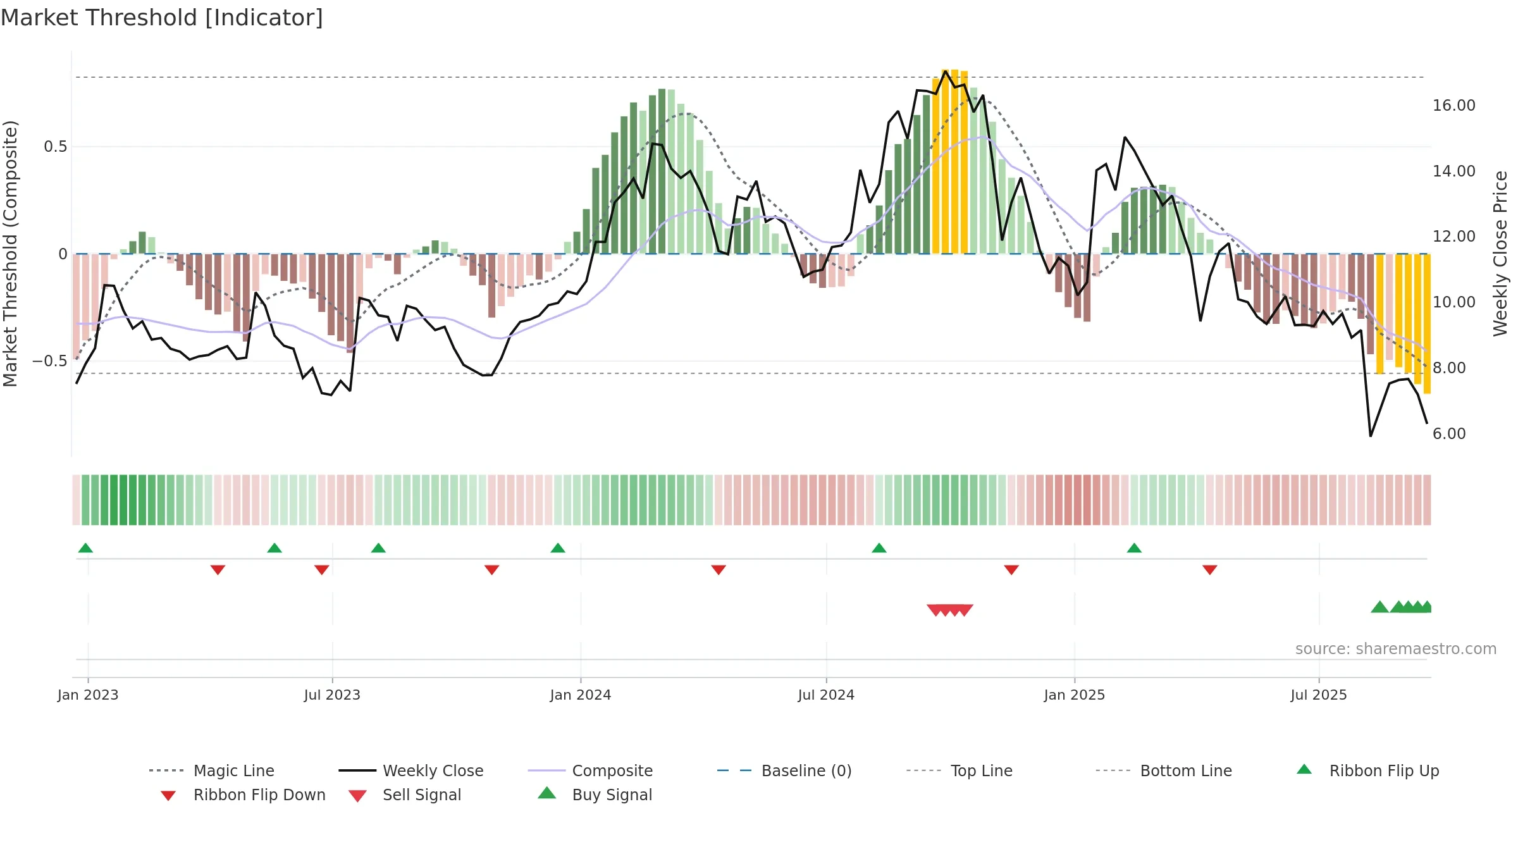Click the ribbon flip down marker in late 2024
The height and width of the screenshot is (854, 1518).
[1011, 570]
